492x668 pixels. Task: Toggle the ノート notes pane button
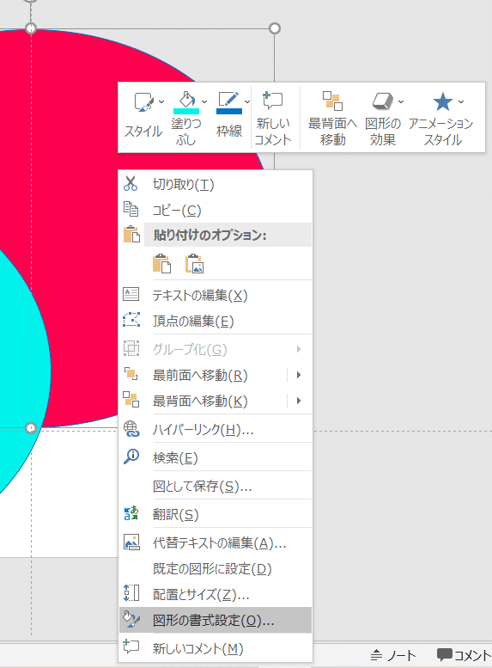(393, 655)
